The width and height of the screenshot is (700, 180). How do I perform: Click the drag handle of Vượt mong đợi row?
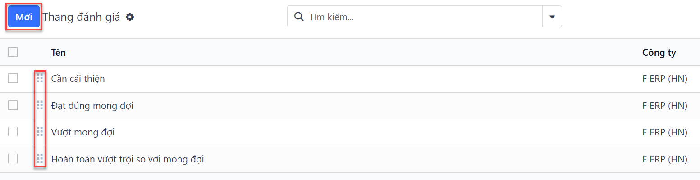pyautogui.click(x=40, y=132)
